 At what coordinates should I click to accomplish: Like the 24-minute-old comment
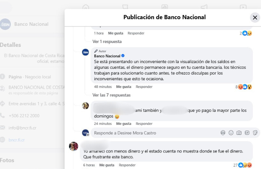124,124
